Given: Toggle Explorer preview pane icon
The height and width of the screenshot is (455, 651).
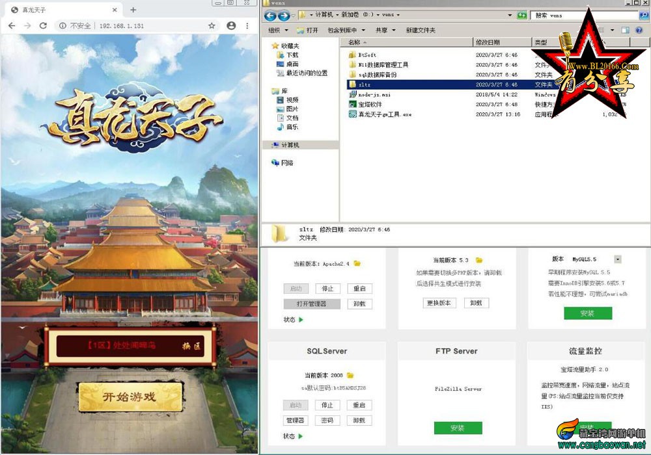Looking at the screenshot, I should (625, 31).
